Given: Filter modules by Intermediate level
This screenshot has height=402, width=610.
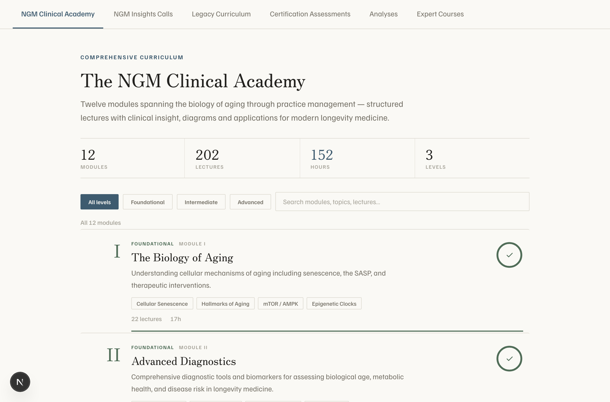Looking at the screenshot, I should coord(201,202).
